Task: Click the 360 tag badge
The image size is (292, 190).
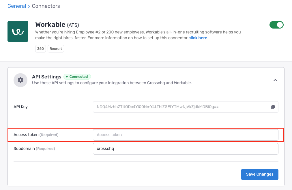Action: coord(41,49)
